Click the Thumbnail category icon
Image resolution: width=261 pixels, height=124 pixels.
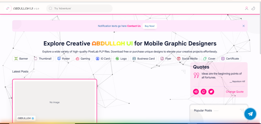(x=36, y=59)
